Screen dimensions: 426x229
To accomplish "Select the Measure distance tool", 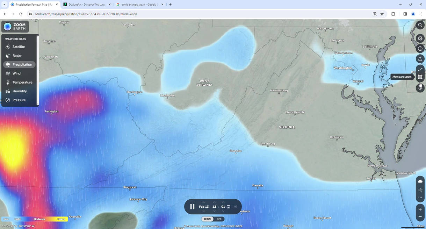I will [420, 70].
